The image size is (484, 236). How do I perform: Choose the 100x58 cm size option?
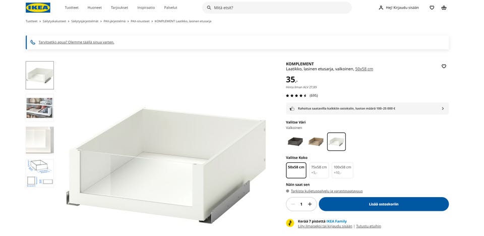(342, 170)
